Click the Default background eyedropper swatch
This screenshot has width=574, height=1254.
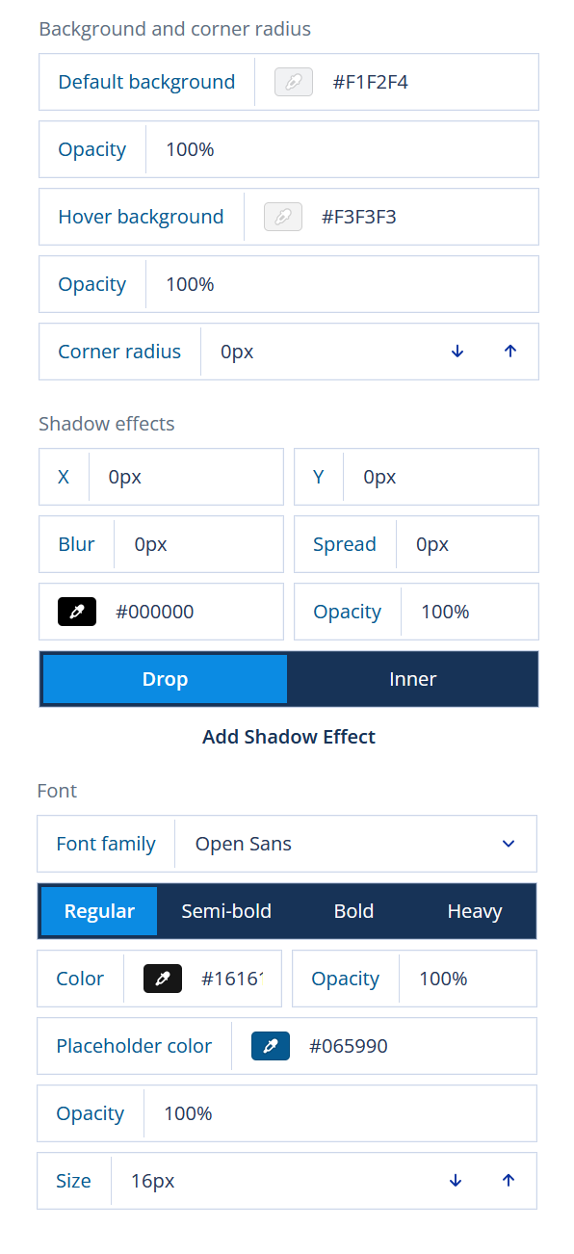click(x=294, y=82)
